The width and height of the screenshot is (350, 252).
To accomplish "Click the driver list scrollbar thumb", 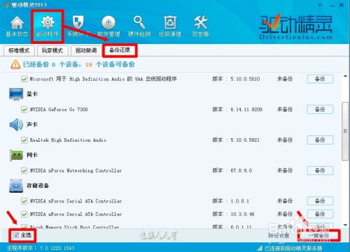I will [345, 131].
